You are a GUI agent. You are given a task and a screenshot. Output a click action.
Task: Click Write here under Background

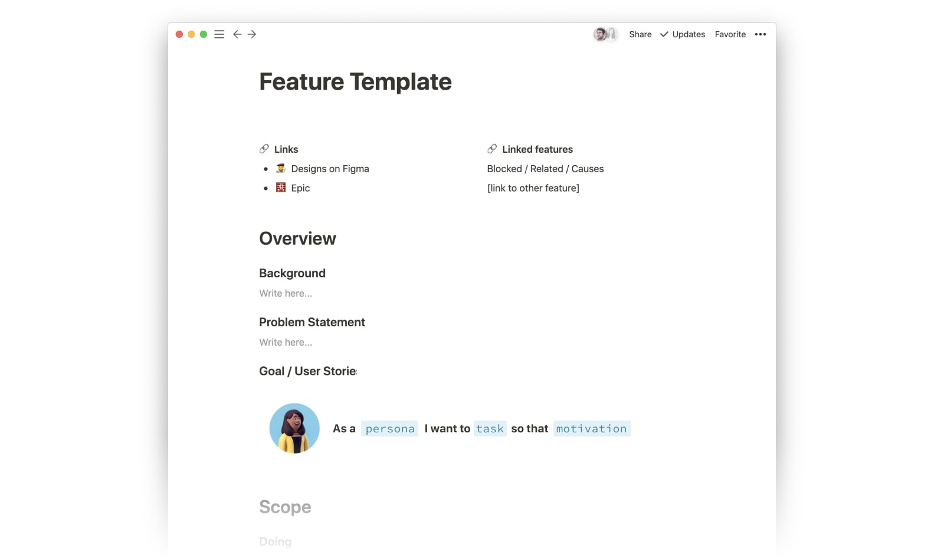tap(286, 293)
